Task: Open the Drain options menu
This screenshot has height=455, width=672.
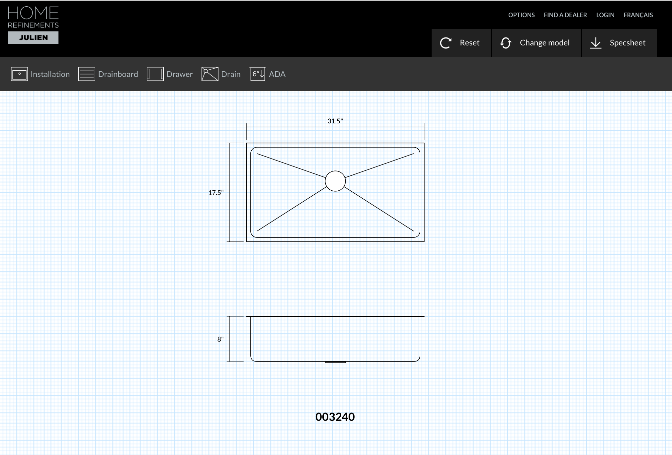Action: click(221, 74)
